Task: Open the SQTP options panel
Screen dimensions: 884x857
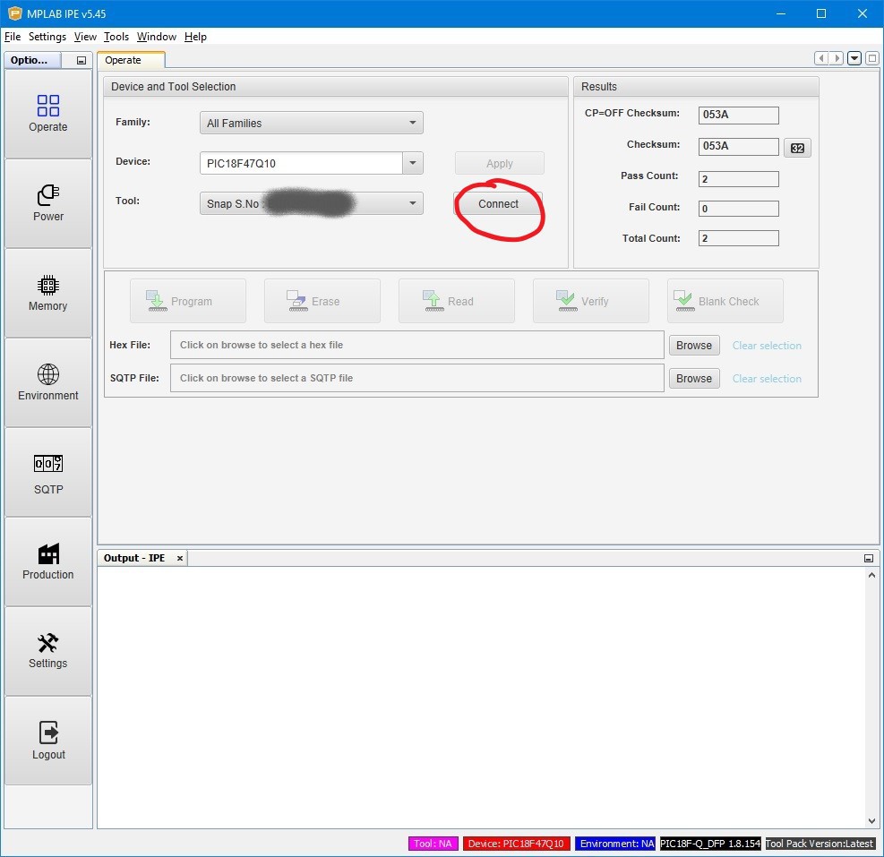Action: [x=48, y=473]
